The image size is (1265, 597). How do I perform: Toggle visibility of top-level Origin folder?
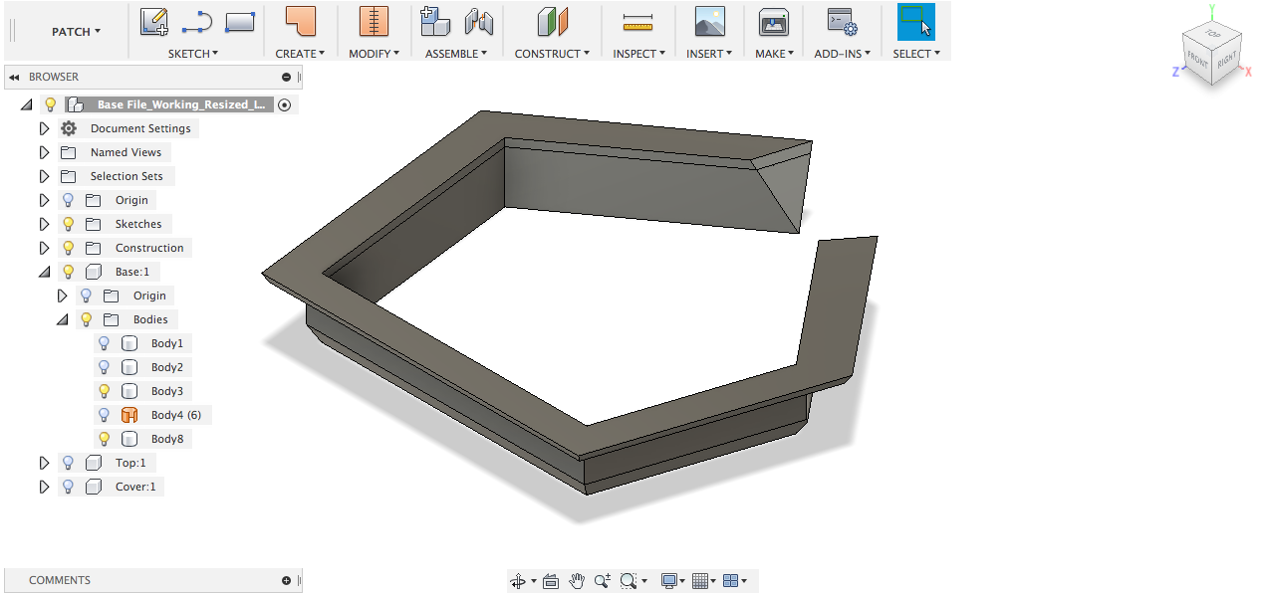click(68, 200)
